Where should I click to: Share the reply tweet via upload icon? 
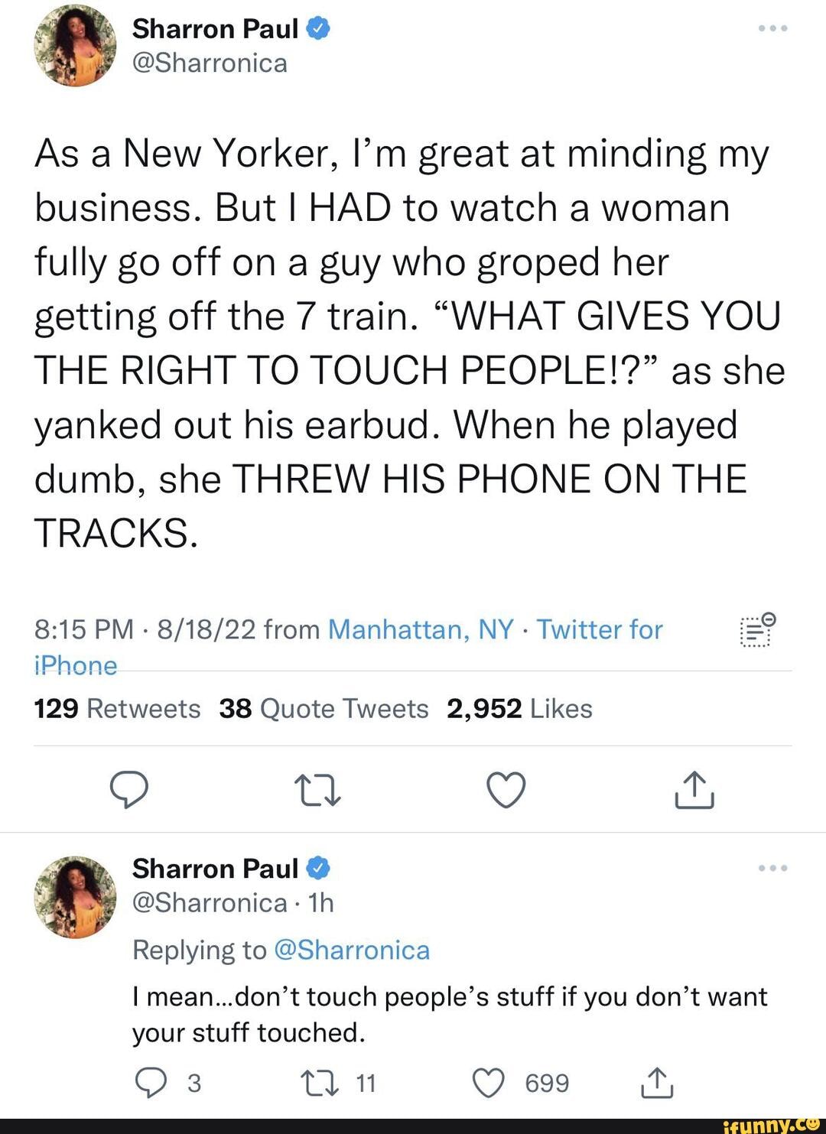[x=656, y=1081]
